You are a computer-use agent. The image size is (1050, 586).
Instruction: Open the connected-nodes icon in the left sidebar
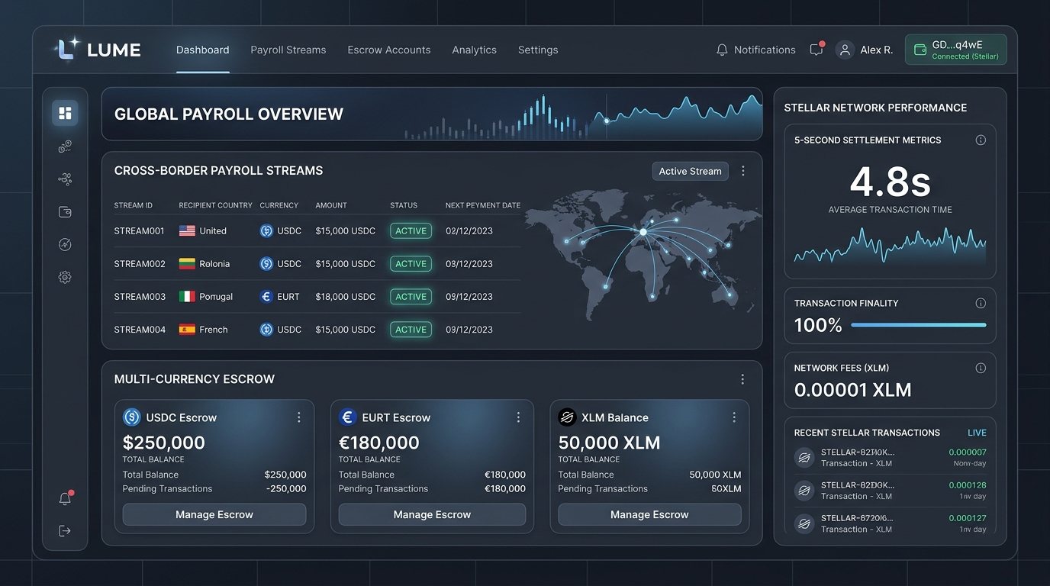pos(65,179)
